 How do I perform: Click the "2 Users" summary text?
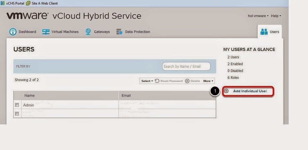233,57
